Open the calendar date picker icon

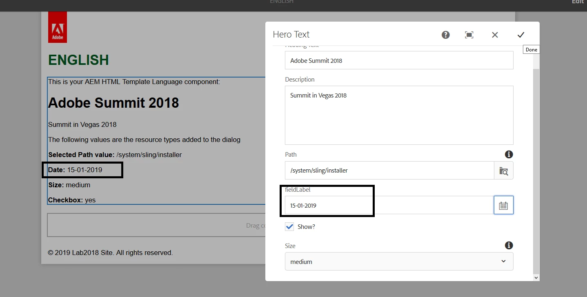tap(504, 205)
